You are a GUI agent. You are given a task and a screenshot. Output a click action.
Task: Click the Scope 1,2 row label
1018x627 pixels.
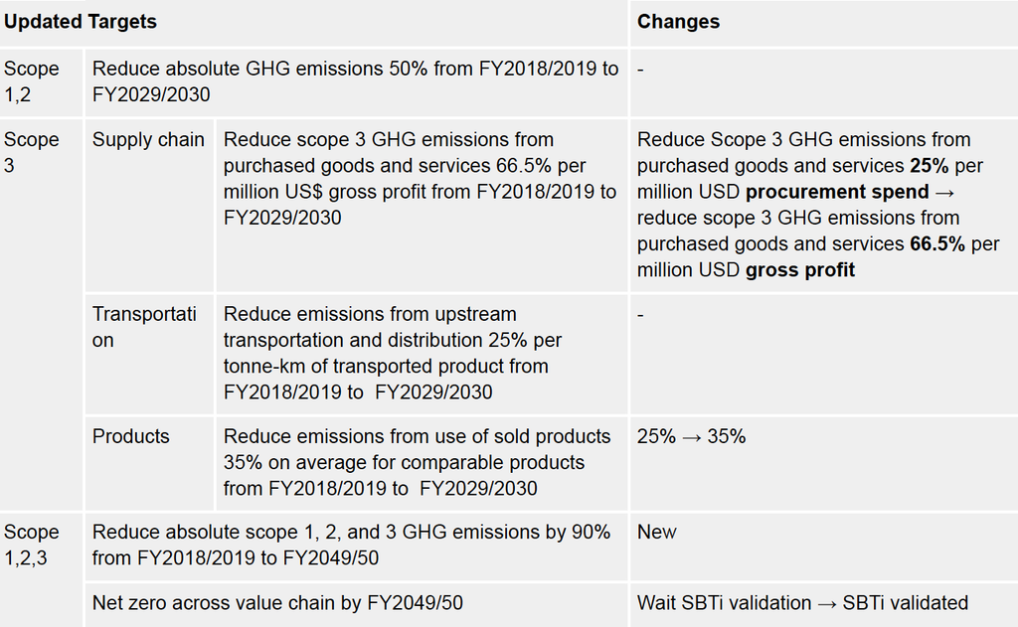42,82
